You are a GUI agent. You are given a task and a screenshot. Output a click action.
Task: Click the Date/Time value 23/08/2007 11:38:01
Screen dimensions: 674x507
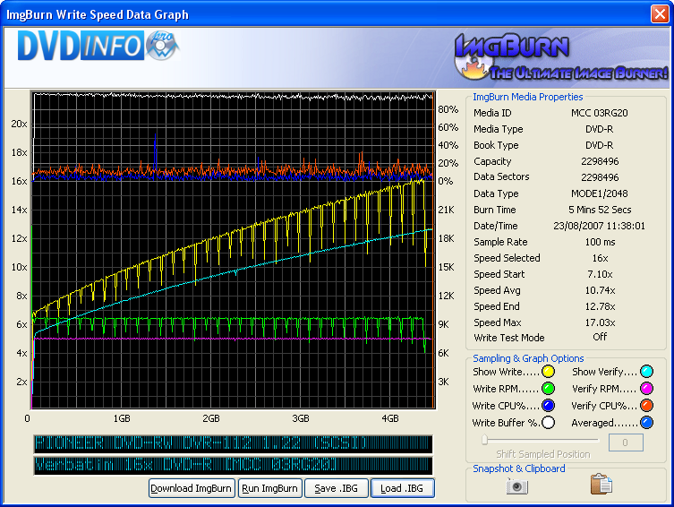600,226
